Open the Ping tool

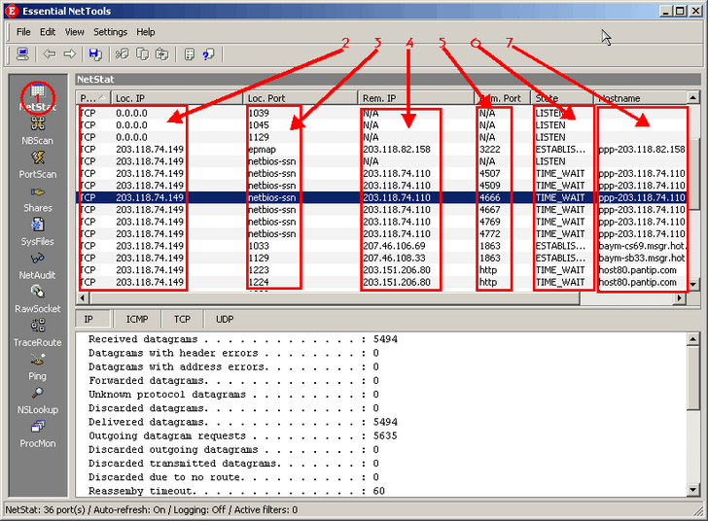click(x=38, y=367)
